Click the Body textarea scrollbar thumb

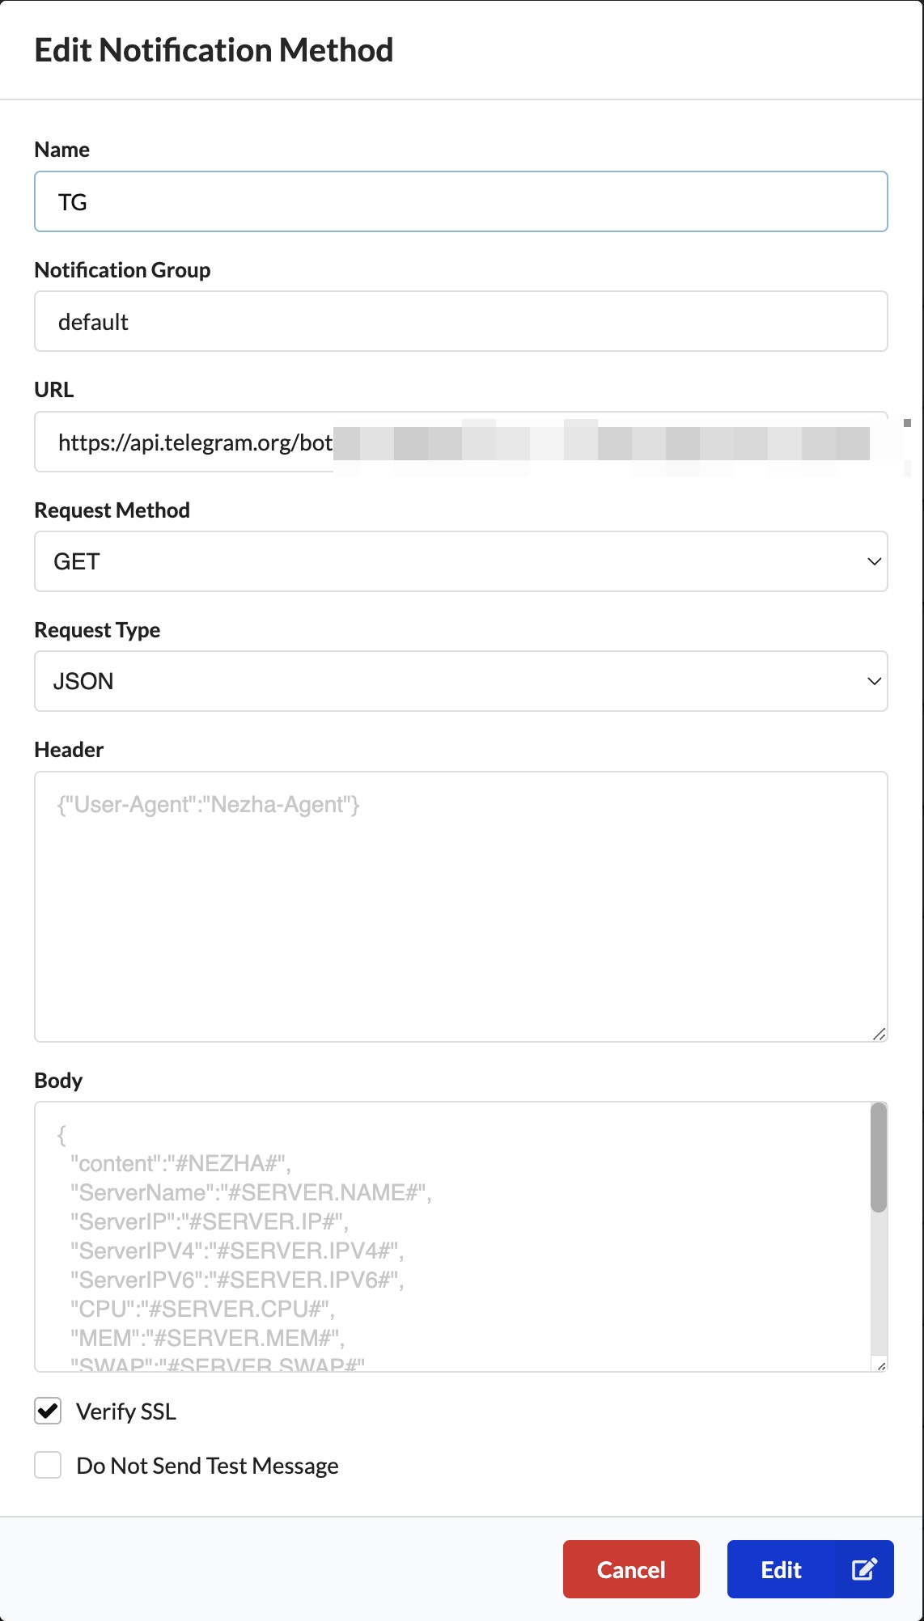click(879, 1158)
